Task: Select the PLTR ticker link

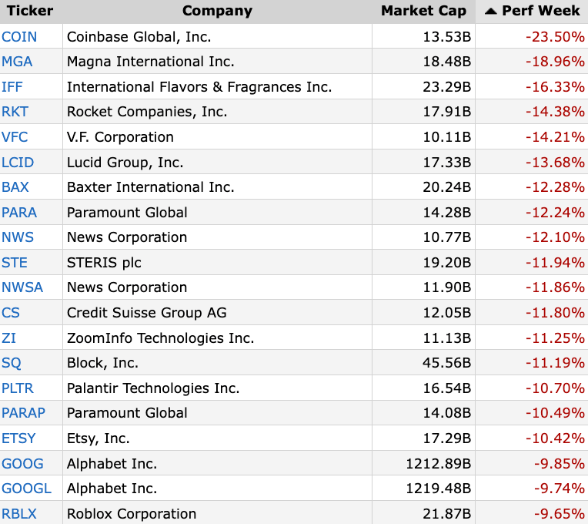Action: tap(18, 388)
